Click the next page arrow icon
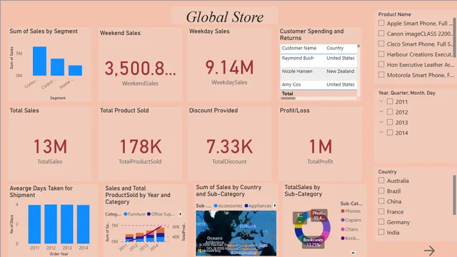Image resolution: width=457 pixels, height=257 pixels. tap(429, 251)
